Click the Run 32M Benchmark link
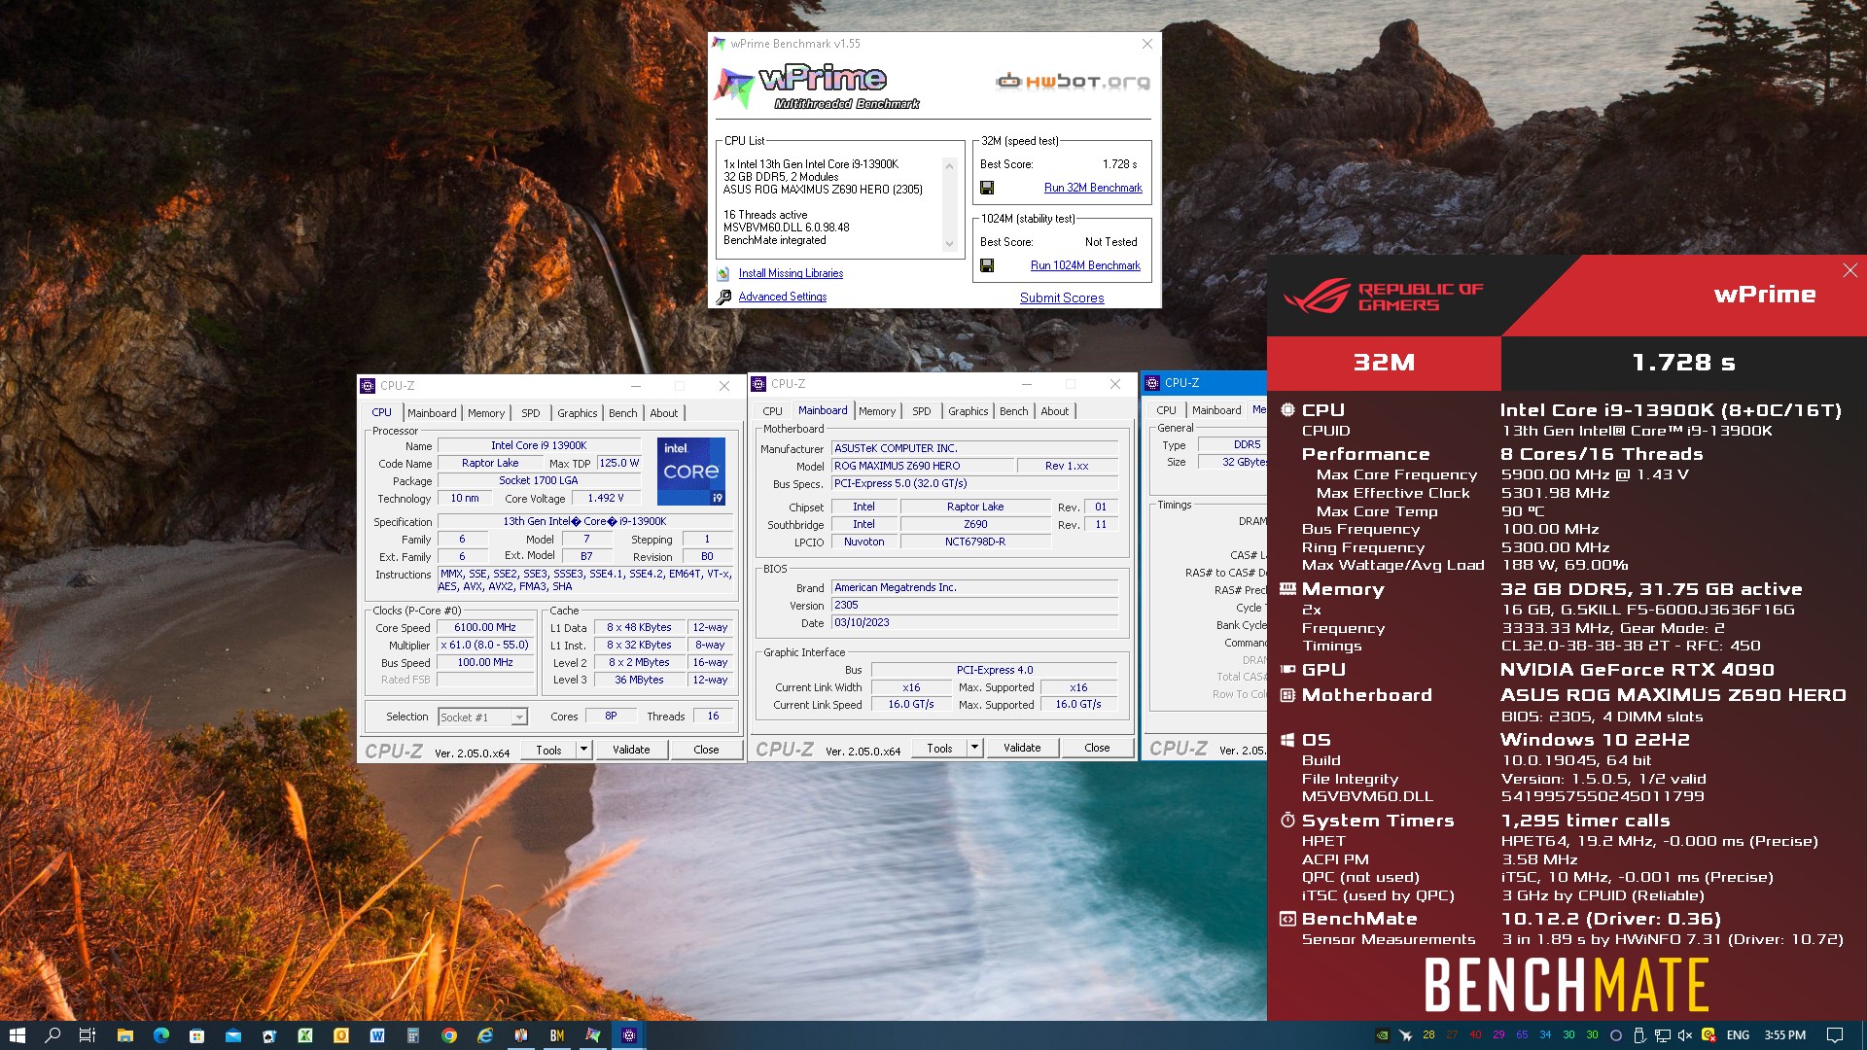The width and height of the screenshot is (1867, 1050). pyautogui.click(x=1093, y=188)
